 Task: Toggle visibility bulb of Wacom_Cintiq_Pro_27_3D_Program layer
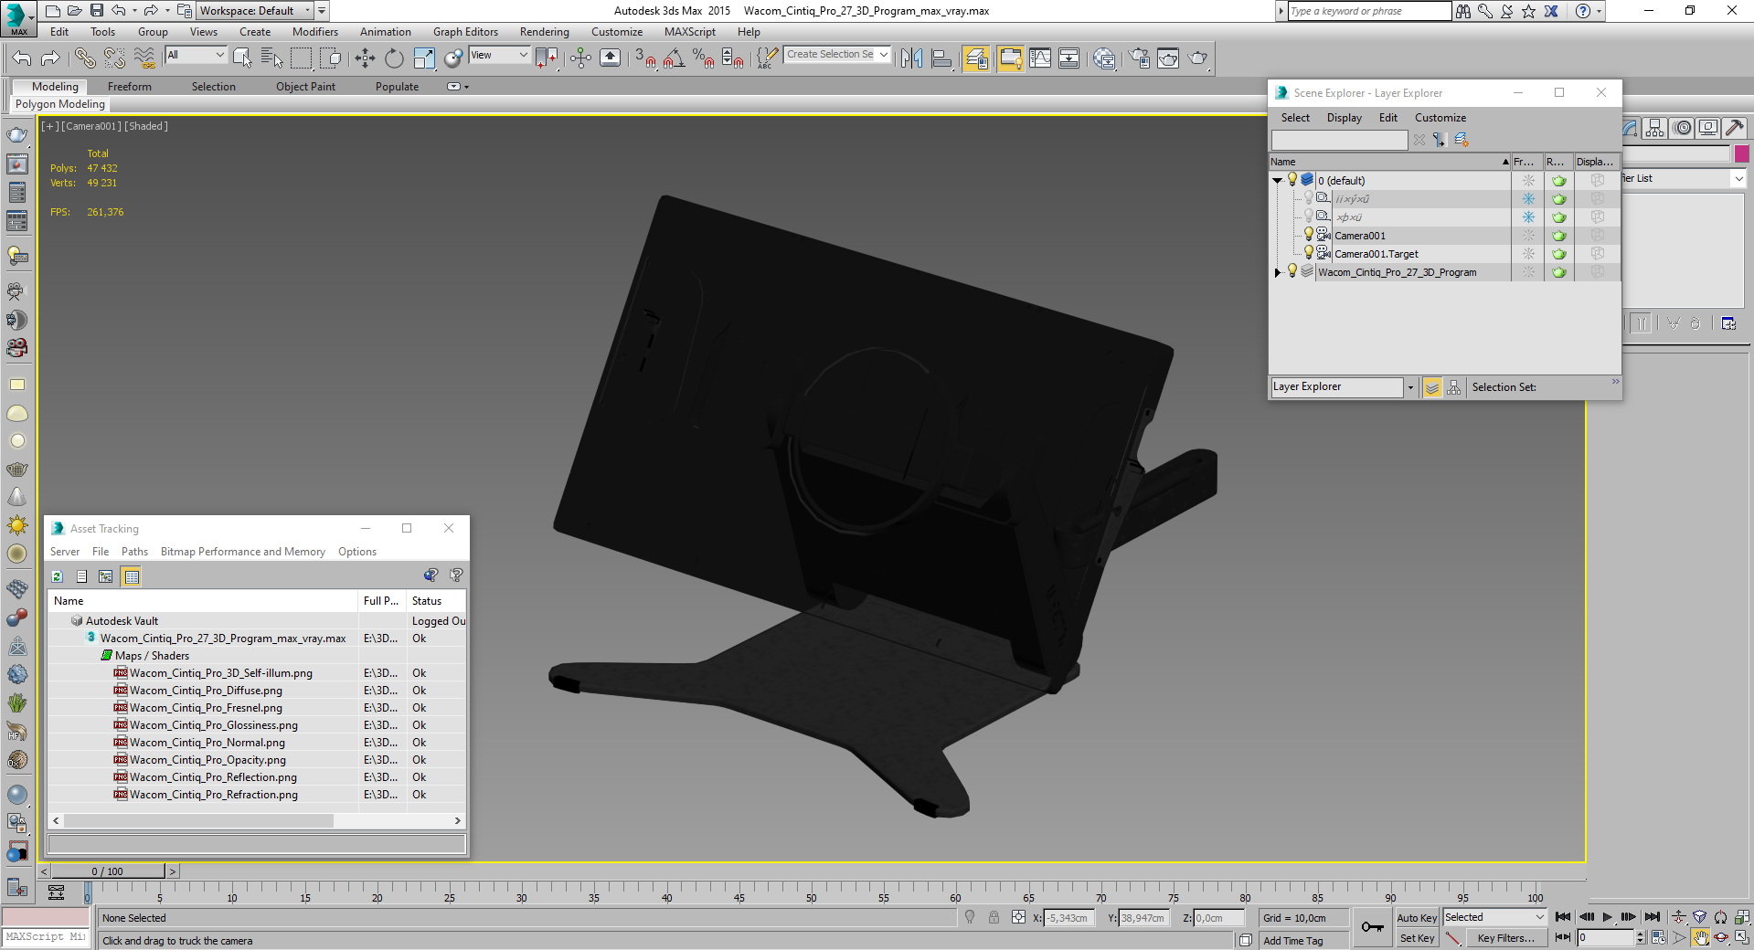point(1292,271)
